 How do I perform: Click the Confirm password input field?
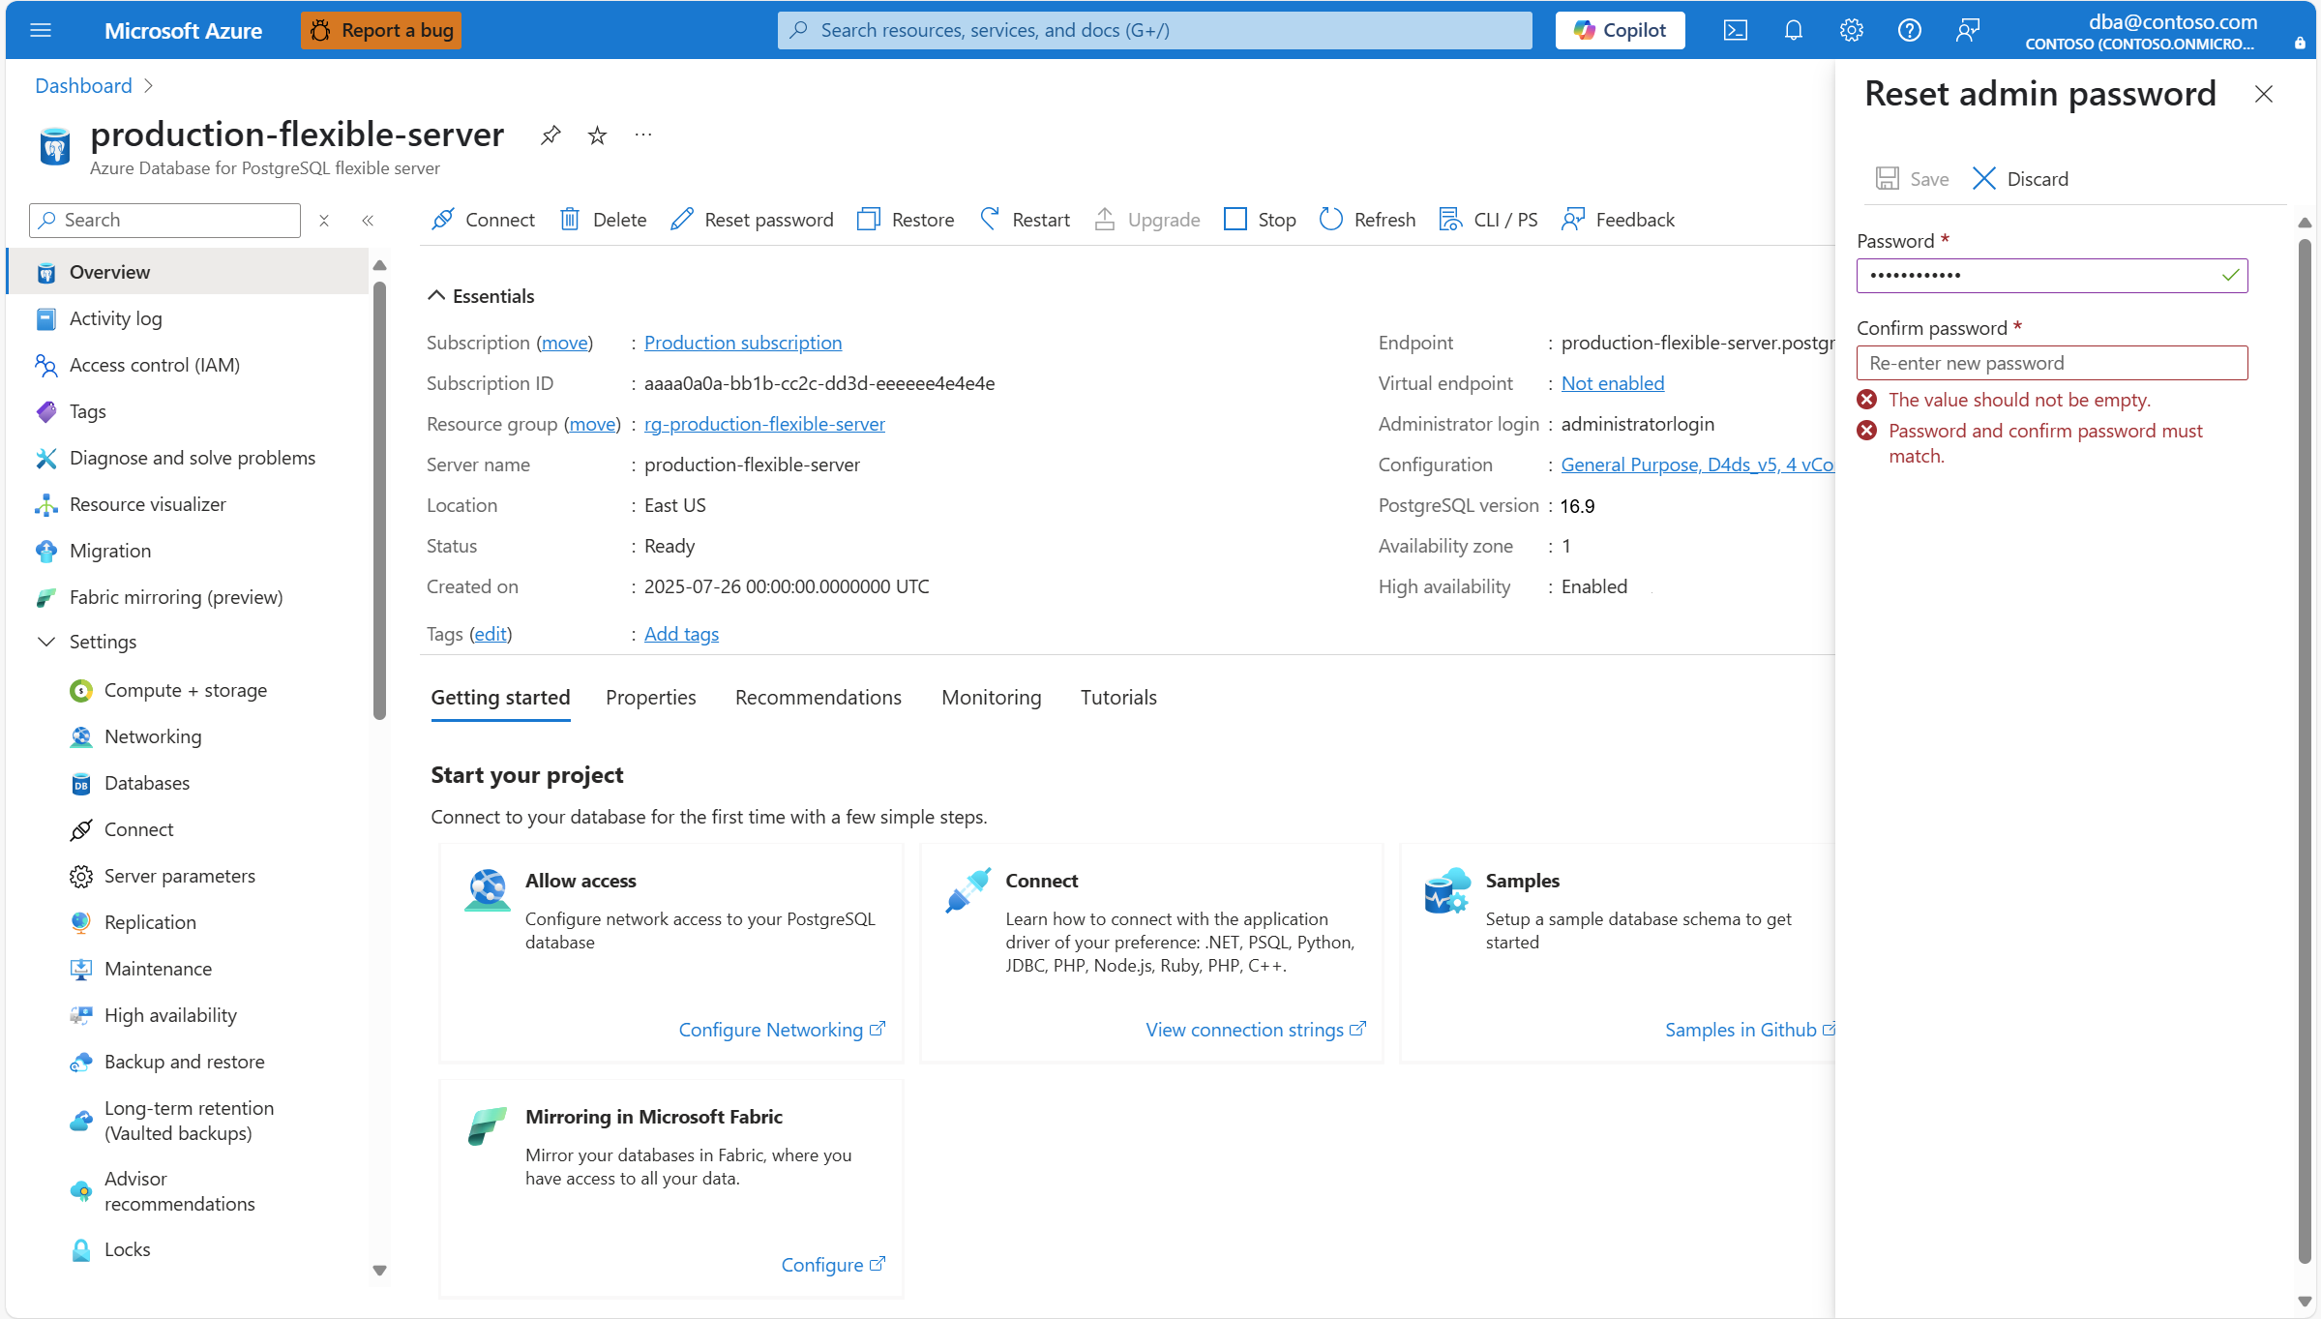(2051, 363)
